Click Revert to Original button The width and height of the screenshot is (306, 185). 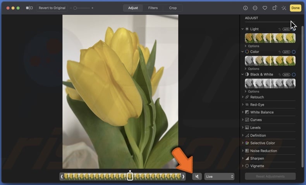click(52, 8)
